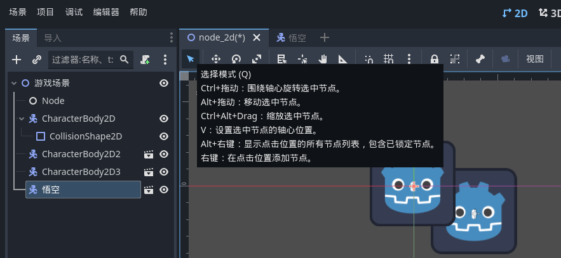This screenshot has height=258, width=561.
Task: Select the Ruler measuring tool
Action: (343, 59)
